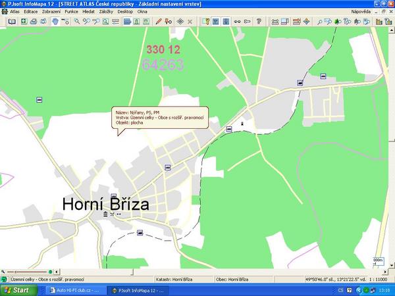The image size is (395, 296).
Task: Open the map scale settings icon
Action: point(115,22)
